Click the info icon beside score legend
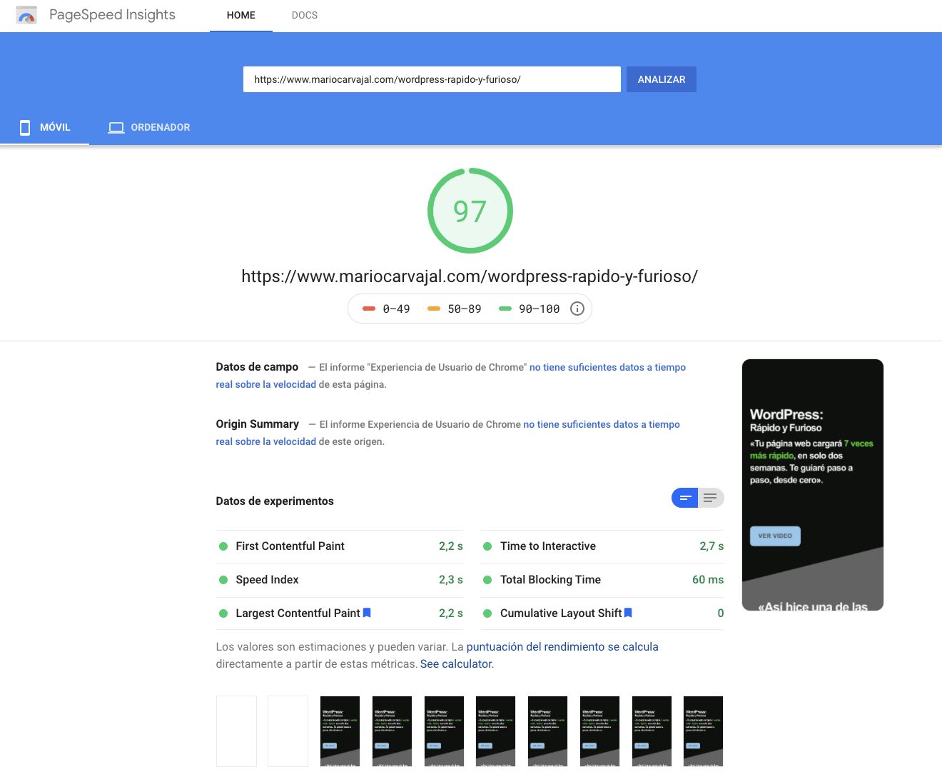The image size is (942, 782). tap(577, 309)
